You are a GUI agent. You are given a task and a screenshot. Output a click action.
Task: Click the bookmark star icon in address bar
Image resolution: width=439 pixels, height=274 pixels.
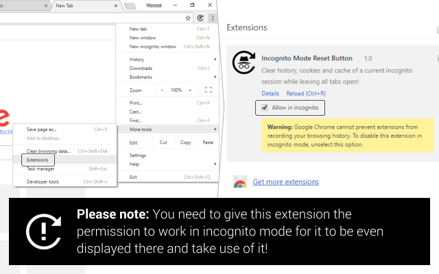pos(188,18)
